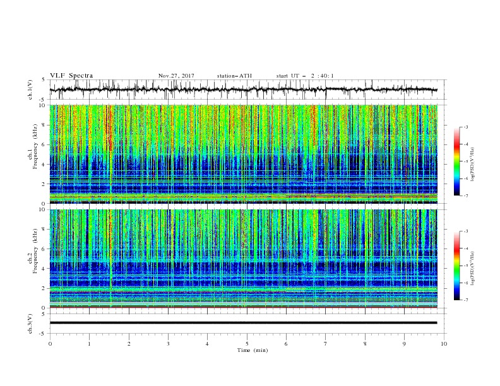Click the "ch.1(V)" waveform axis label
This screenshot has height=386, width=500.
tap(30, 90)
